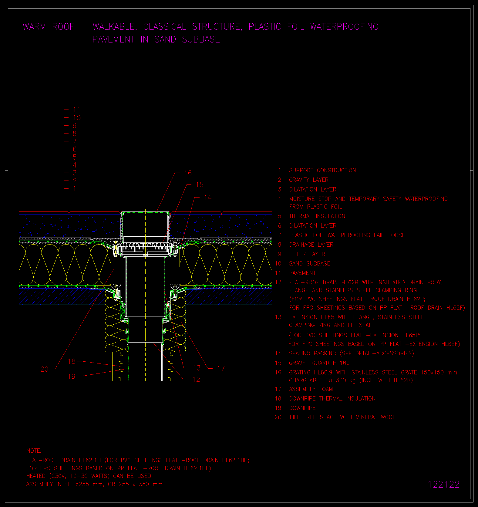Viewport: 478px width, 507px height.
Task: Select legend text 'PLASTIC FOIL WATERPROOFING LAID LOOSE'
Action: tap(347, 235)
